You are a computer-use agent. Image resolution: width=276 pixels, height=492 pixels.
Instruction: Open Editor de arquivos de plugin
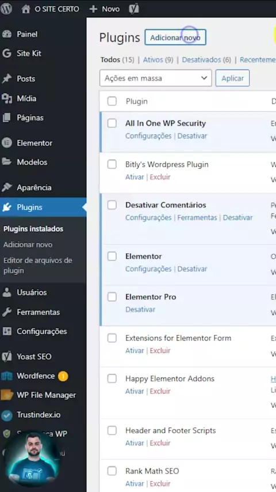pyautogui.click(x=38, y=266)
